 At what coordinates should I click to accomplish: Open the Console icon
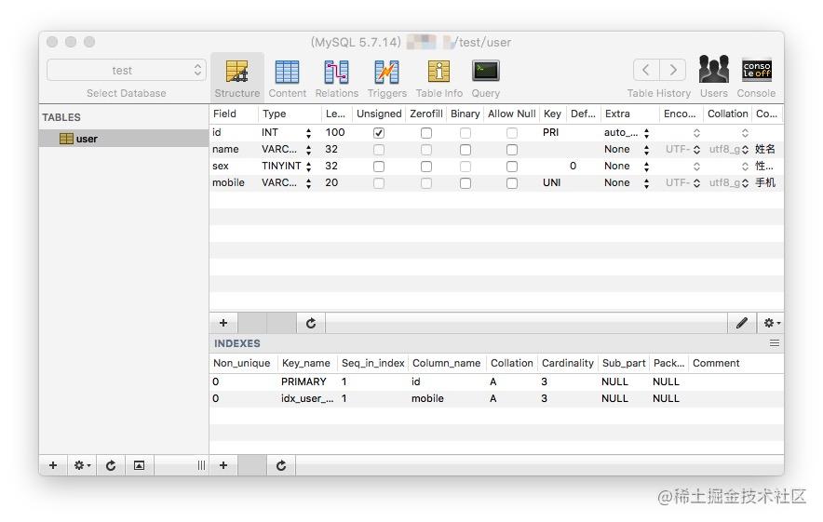(756, 69)
